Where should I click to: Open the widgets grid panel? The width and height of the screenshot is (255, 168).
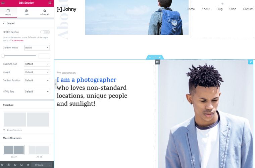pyautogui.click(x=50, y=3)
